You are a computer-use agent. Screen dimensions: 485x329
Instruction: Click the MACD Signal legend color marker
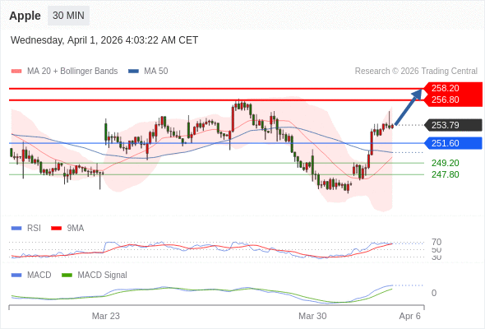[x=67, y=276]
